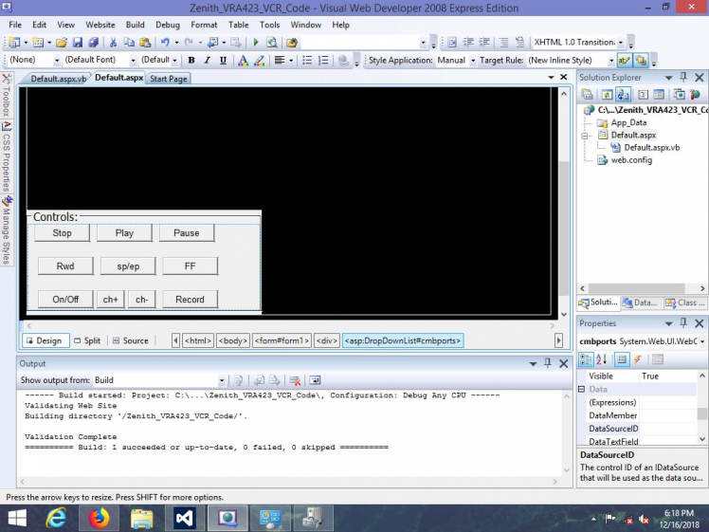Pin the Properties panel
Screen dimensions: 709x532
(683, 323)
